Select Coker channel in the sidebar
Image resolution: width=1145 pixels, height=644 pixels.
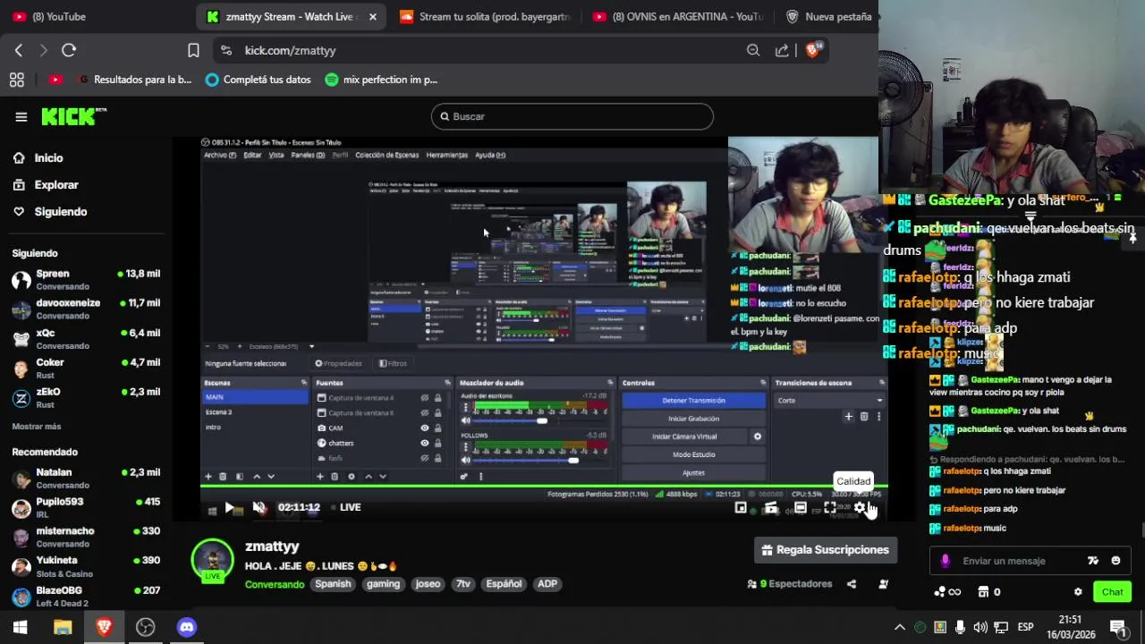pos(86,368)
